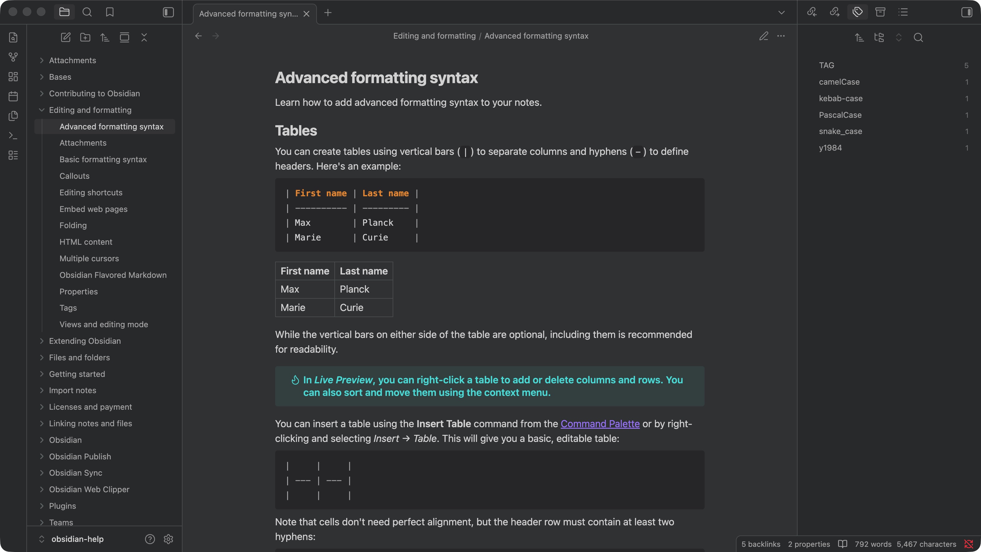The height and width of the screenshot is (552, 981).
Task: Click 5 backlinks in the status bar
Action: click(760, 544)
